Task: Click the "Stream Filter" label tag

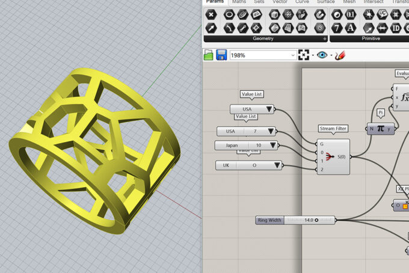Action: pyautogui.click(x=333, y=129)
